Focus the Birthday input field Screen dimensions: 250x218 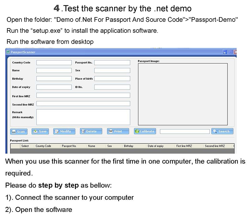[x=54, y=79]
